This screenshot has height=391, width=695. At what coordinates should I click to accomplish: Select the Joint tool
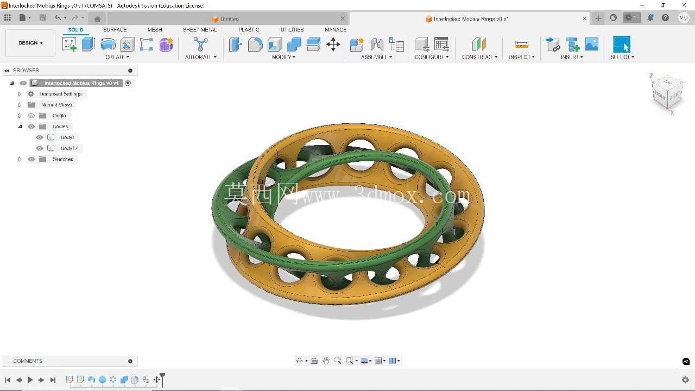[x=377, y=44]
